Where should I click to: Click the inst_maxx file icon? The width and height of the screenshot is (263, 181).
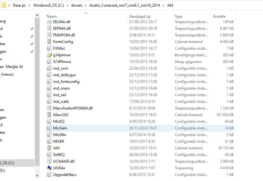pos(49,88)
